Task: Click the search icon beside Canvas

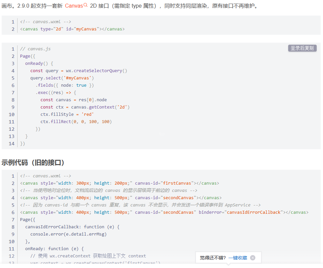Action: [86, 5]
